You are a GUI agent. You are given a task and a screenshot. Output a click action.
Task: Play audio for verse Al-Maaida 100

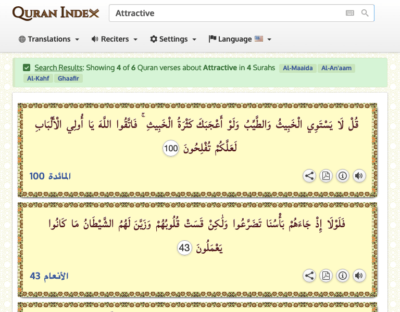pos(359,176)
